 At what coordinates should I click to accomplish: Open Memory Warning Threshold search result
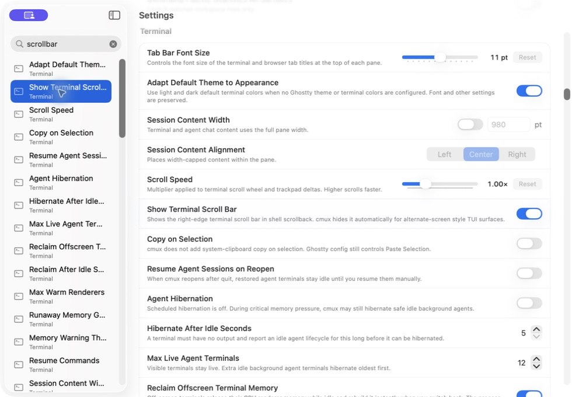click(61, 342)
